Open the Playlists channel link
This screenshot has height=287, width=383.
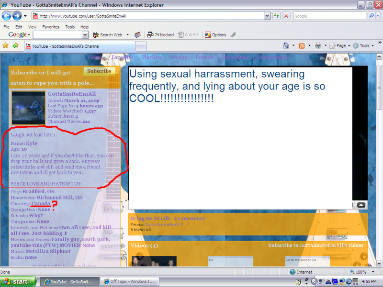(x=152, y=57)
